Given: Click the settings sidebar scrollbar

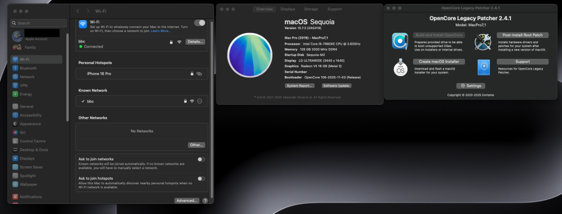Looking at the screenshot, I should [67, 77].
